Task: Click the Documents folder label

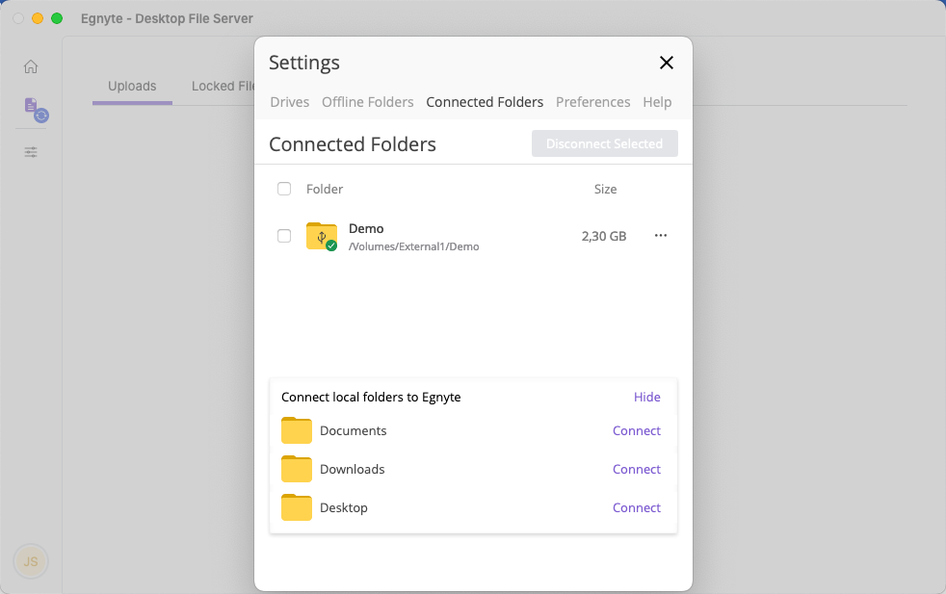Action: 353,430
